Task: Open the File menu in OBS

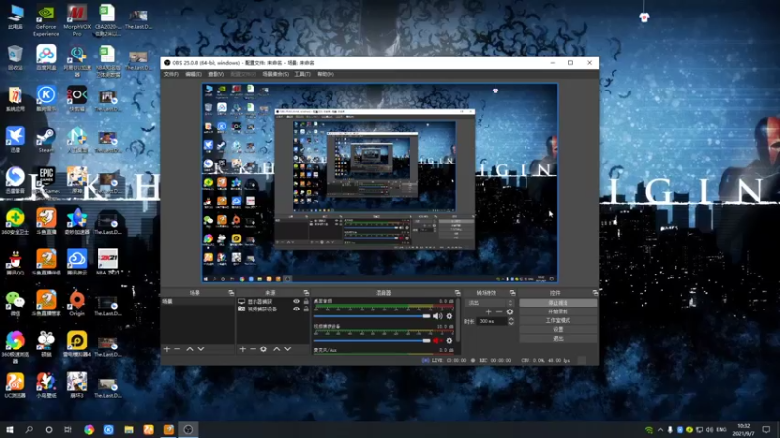Action: (x=172, y=74)
